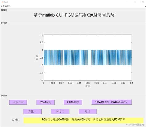Open the 关于本程序 menu
Screen dimensions: 146x127
coord(6,6)
